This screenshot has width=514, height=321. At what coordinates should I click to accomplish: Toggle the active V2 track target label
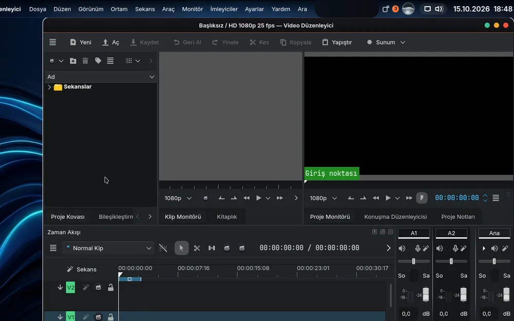click(x=70, y=288)
